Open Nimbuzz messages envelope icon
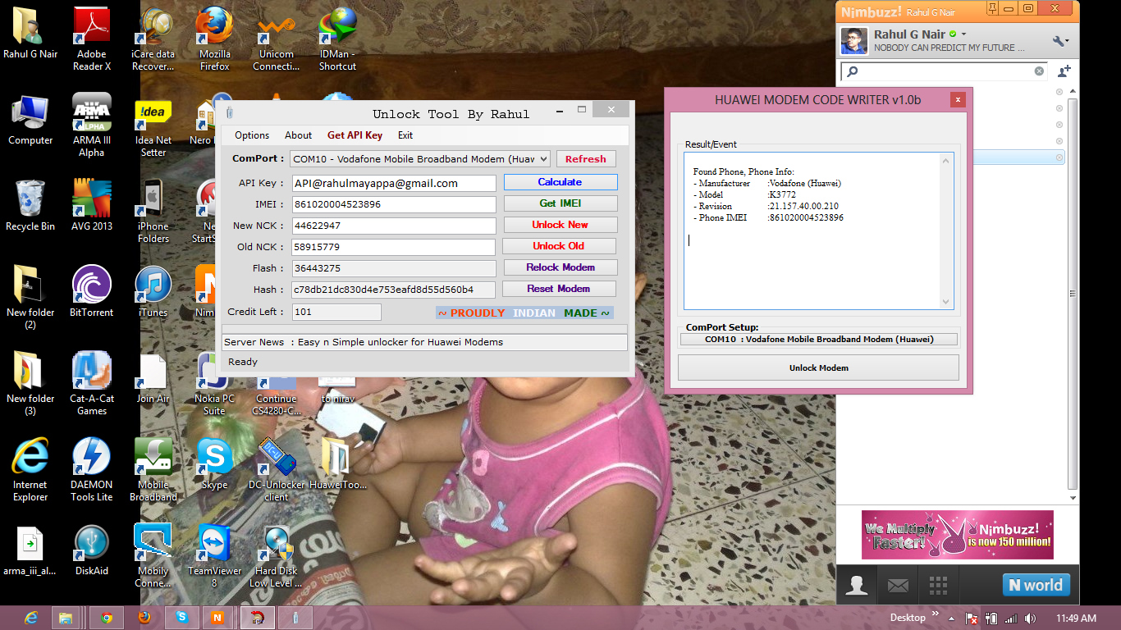The image size is (1121, 630). [x=898, y=585]
